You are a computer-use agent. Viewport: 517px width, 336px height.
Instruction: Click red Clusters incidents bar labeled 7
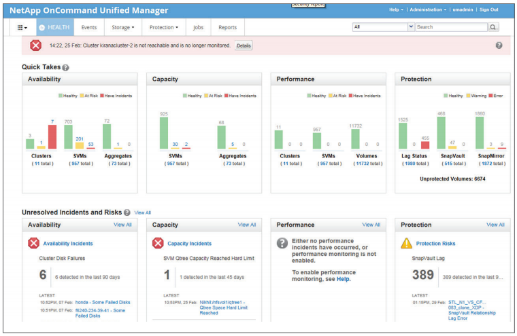pyautogui.click(x=52, y=137)
